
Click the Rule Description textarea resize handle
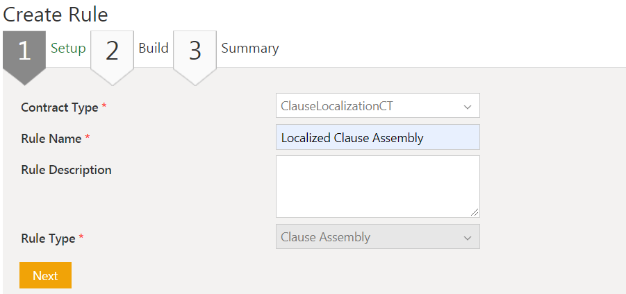(x=475, y=213)
